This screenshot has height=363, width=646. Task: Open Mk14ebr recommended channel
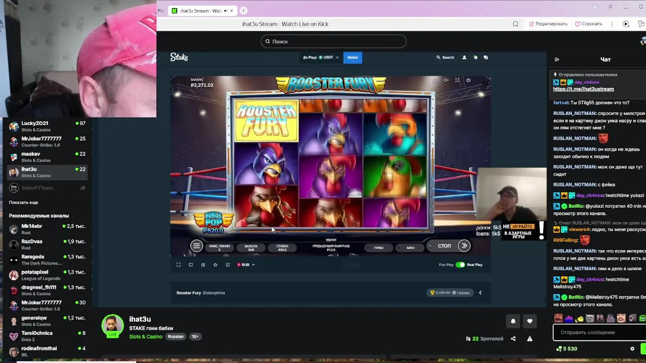(x=47, y=229)
